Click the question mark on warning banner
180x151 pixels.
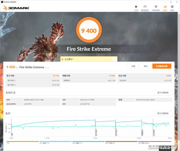(x=115, y=59)
